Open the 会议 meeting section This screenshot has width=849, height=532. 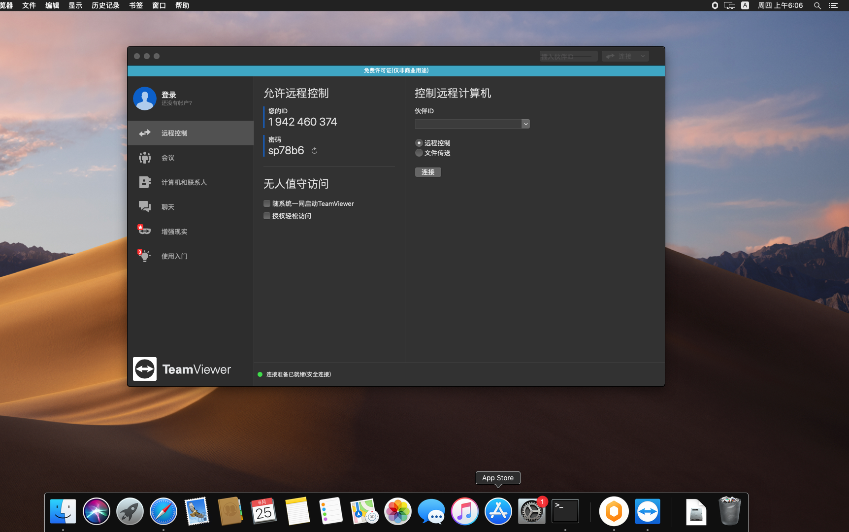pyautogui.click(x=191, y=158)
